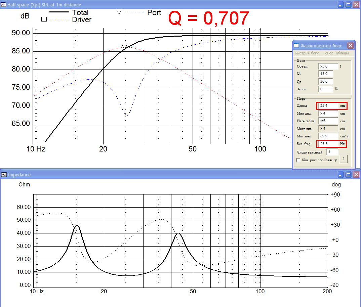Open the Быстрый бокс menu
361x307 pixels.
(307, 53)
